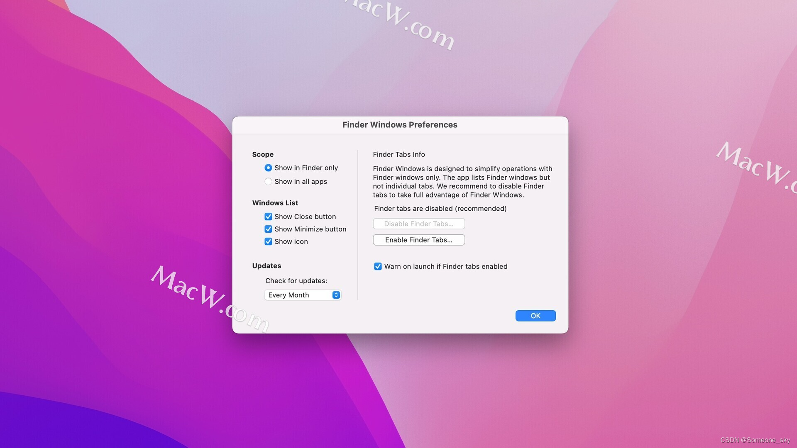Click the Finder Tabs Info description text area

point(462,182)
